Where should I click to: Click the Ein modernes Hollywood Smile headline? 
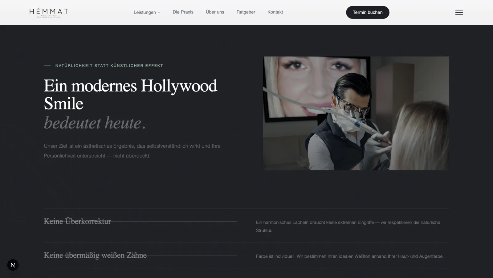(130, 94)
